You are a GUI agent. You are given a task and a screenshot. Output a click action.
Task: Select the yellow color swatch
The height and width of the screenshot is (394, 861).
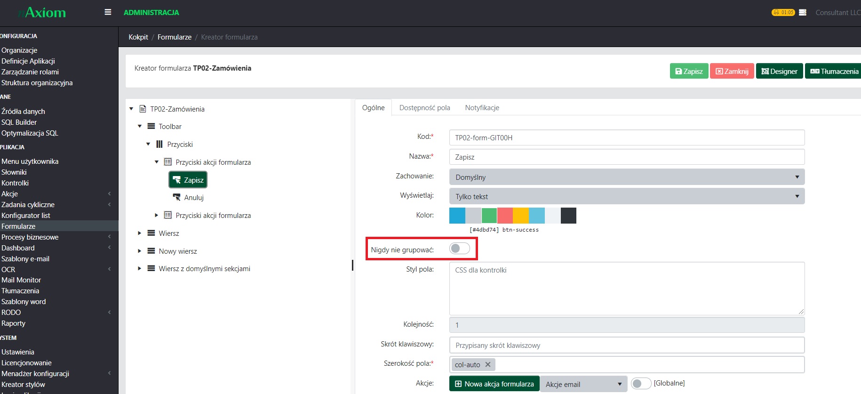(x=521, y=216)
